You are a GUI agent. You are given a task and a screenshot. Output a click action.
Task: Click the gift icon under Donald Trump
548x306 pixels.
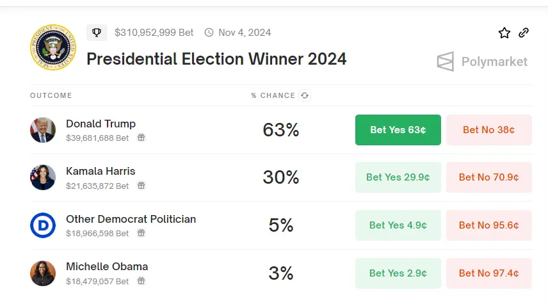(x=141, y=138)
